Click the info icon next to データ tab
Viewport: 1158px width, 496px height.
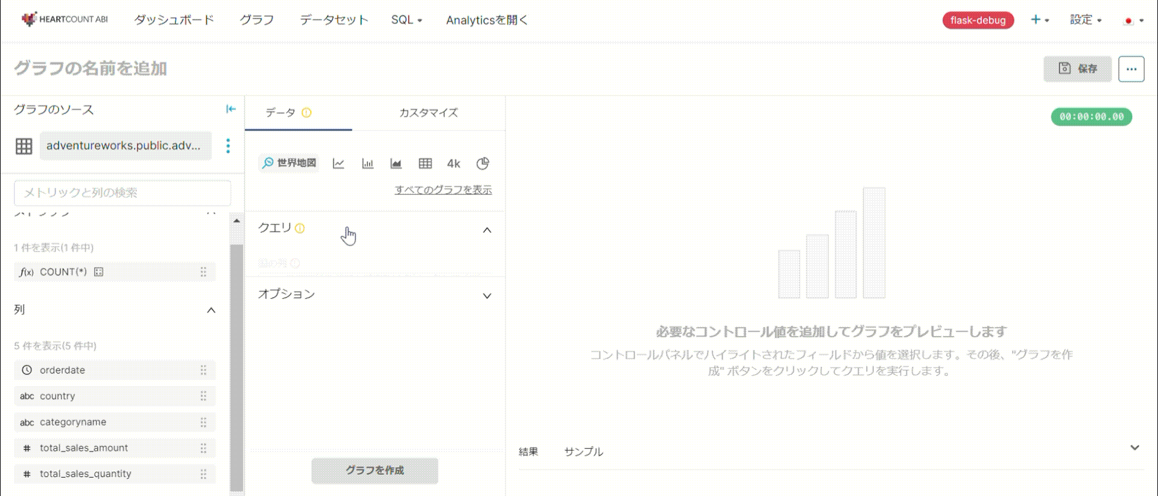click(306, 113)
